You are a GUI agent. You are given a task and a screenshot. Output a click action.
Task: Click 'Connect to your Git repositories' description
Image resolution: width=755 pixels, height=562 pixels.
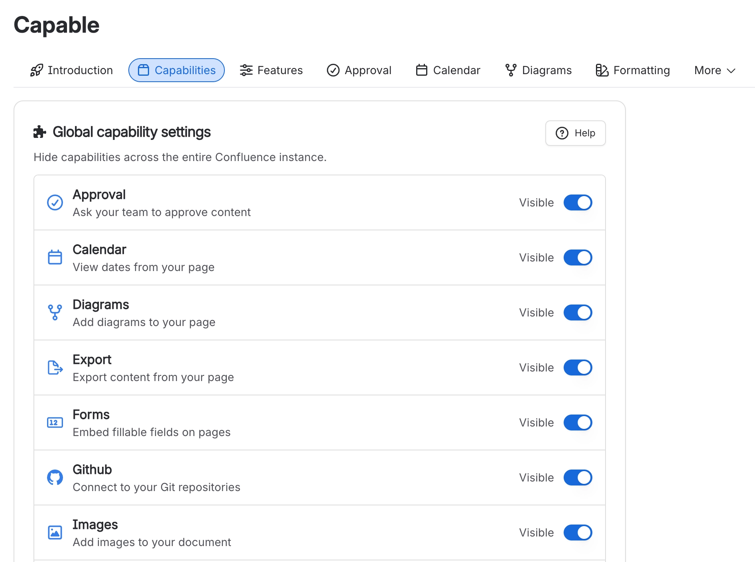coord(157,487)
